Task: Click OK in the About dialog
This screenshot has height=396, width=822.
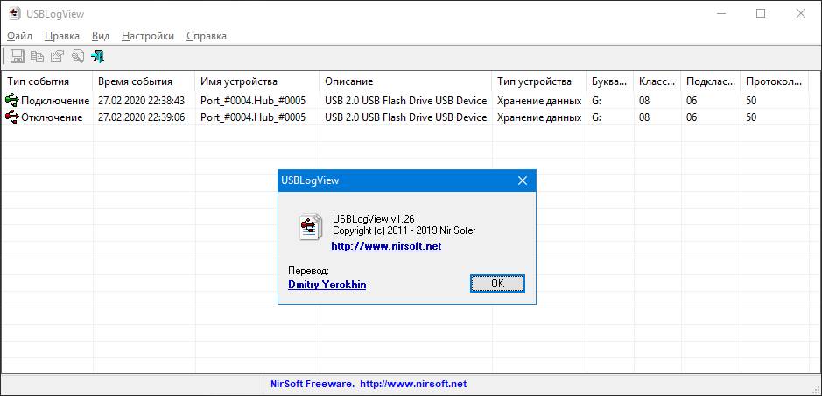Action: (497, 283)
